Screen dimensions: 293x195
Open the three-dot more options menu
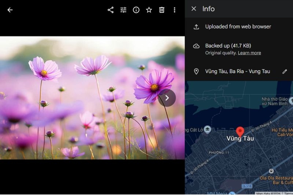pos(175,10)
